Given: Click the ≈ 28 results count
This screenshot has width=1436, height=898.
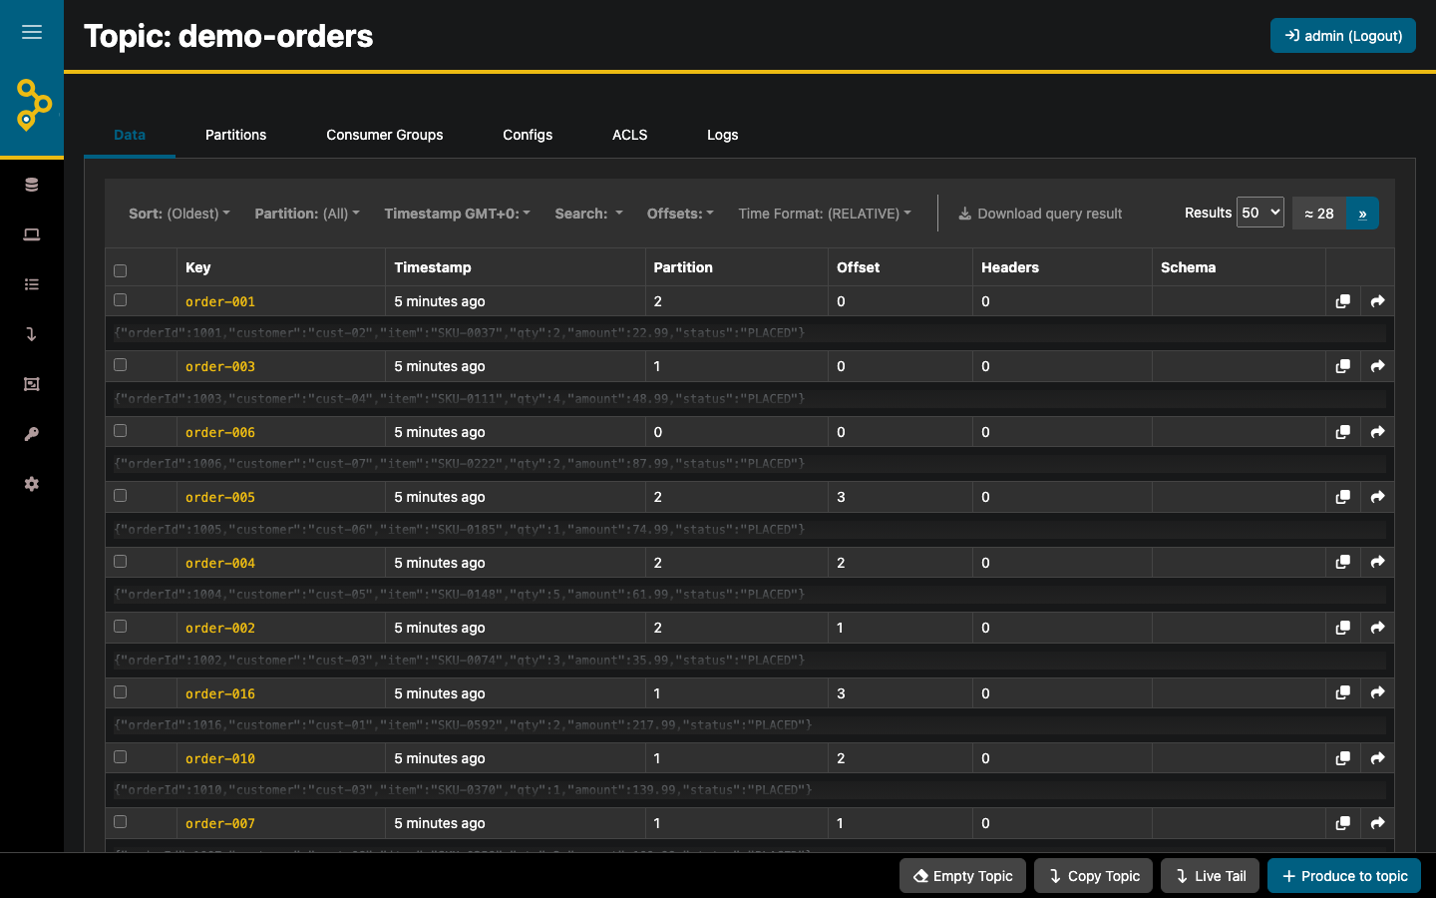Looking at the screenshot, I should click(x=1319, y=214).
